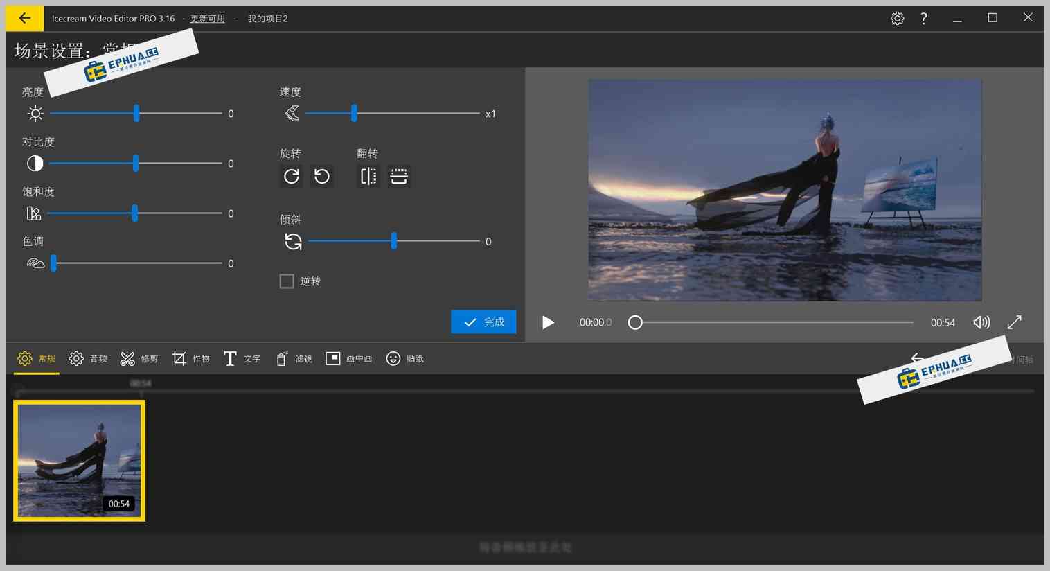Flip the video horizontally
The image size is (1050, 571).
click(x=368, y=176)
